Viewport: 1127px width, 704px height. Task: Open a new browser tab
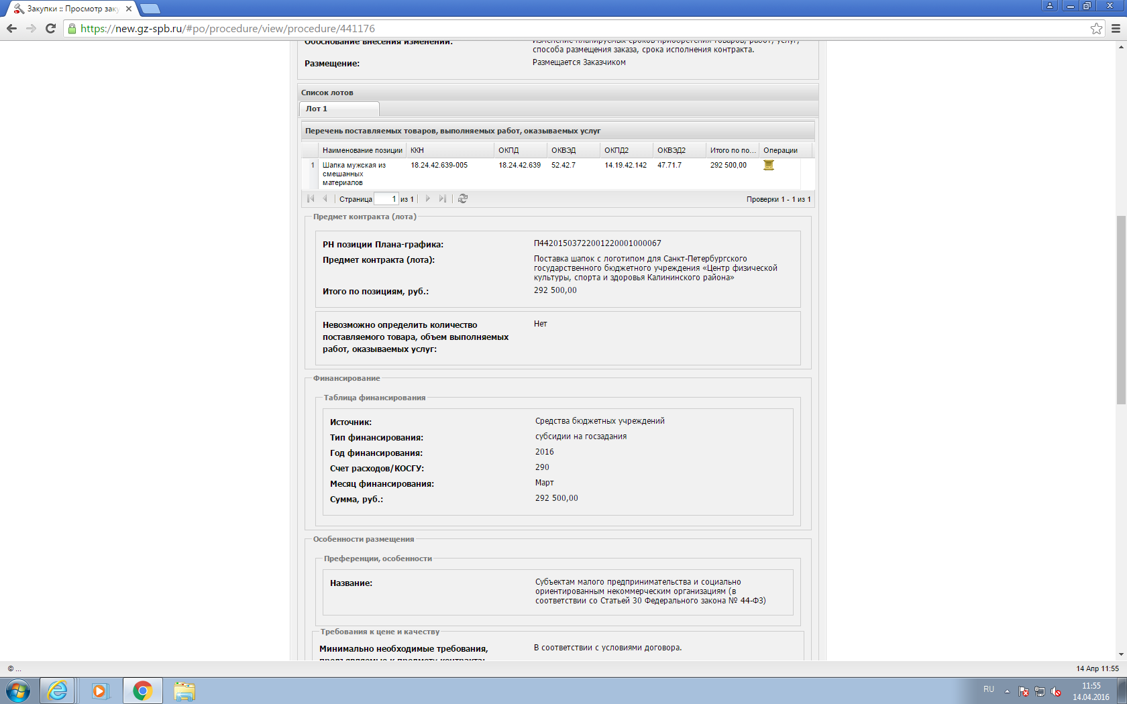click(150, 9)
